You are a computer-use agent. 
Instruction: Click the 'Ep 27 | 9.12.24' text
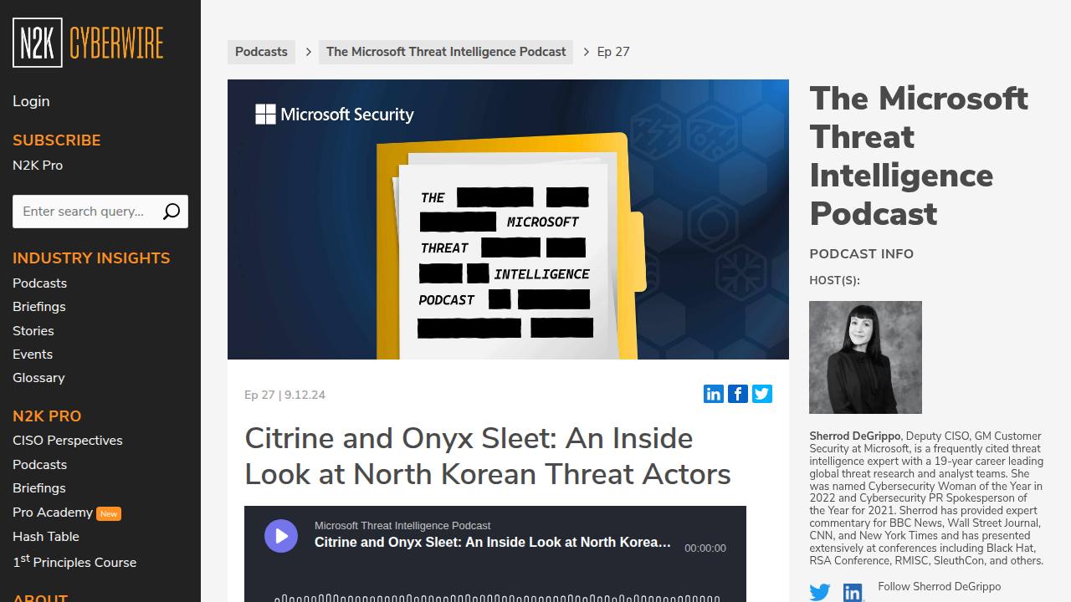(x=284, y=395)
